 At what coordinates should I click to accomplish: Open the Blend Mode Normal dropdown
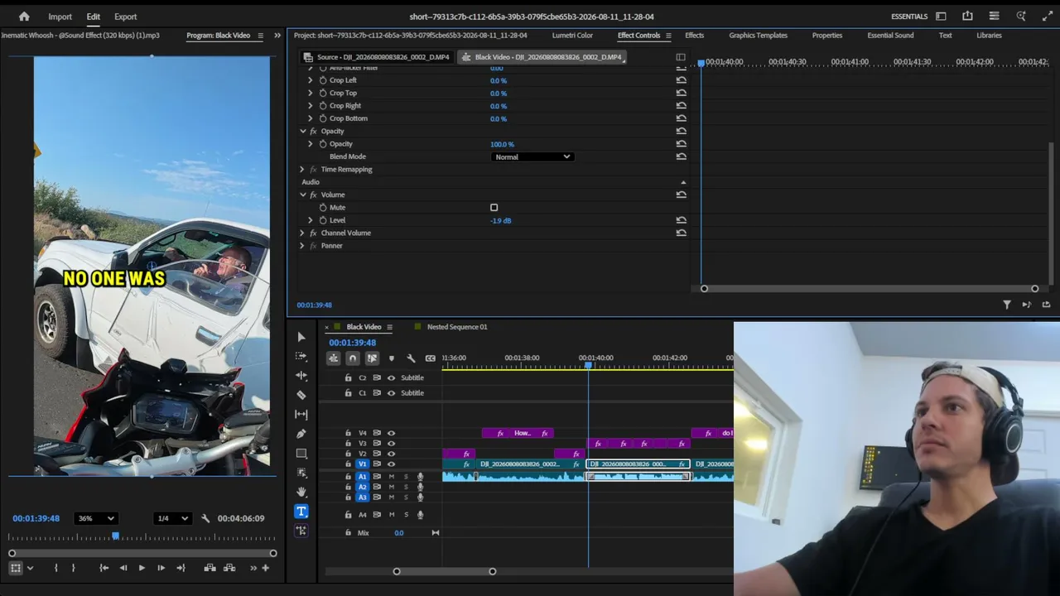click(x=532, y=156)
